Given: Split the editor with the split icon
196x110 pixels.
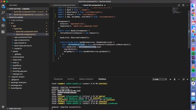Looking at the screenshot, I should pos(183,5).
